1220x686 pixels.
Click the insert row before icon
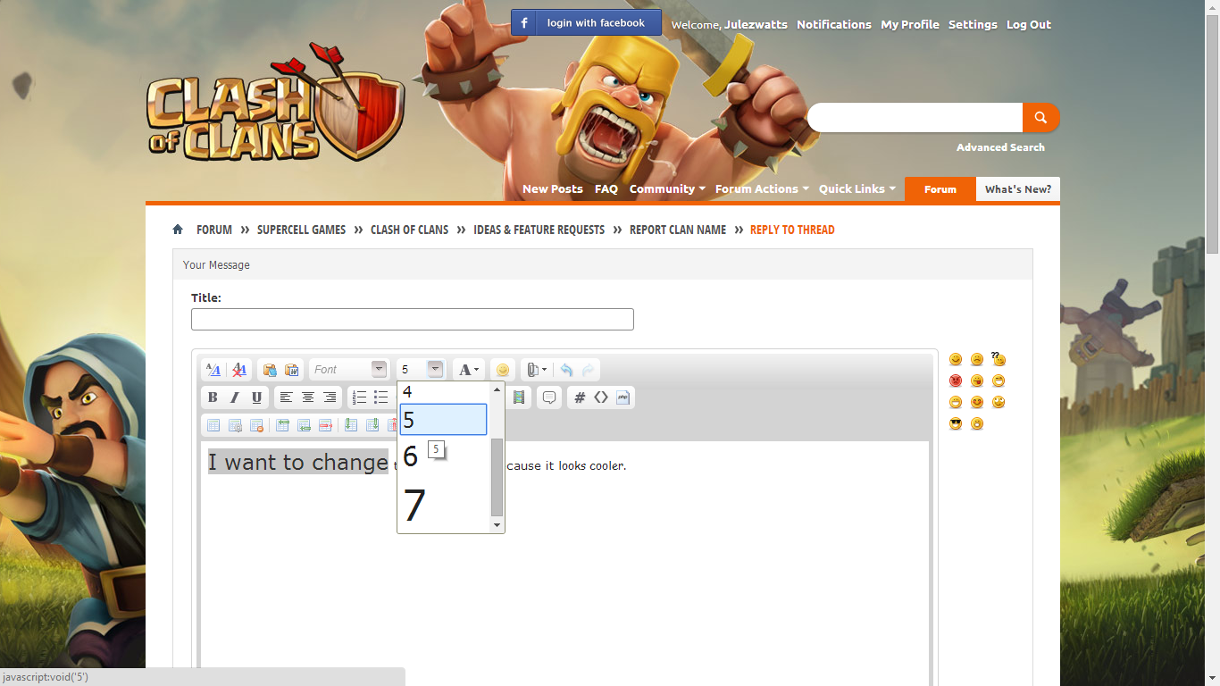(282, 425)
